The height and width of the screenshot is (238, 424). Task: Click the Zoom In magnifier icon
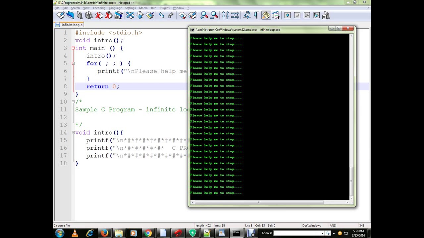coord(204,15)
